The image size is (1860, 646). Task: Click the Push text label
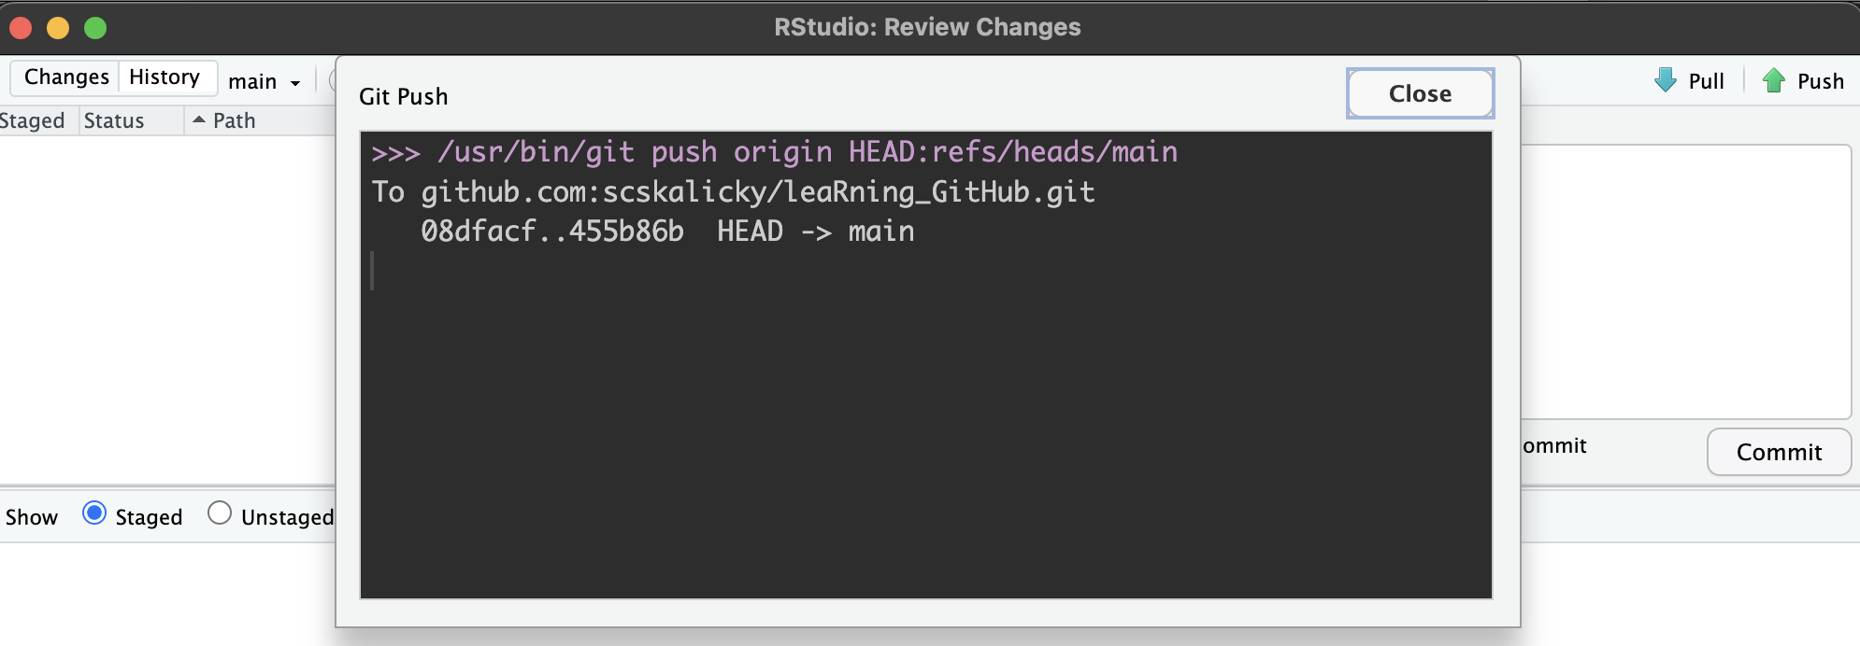coord(1820,81)
